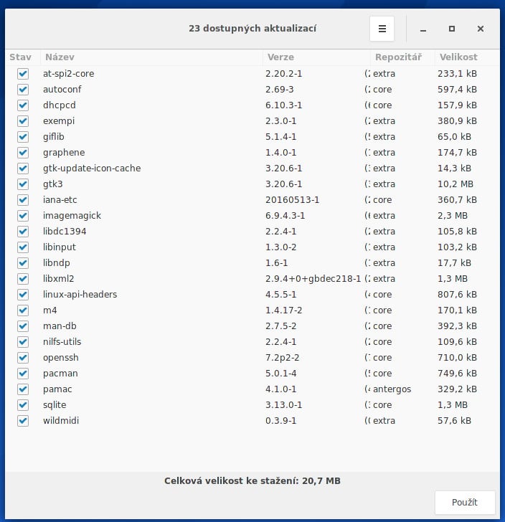Image resolution: width=505 pixels, height=522 pixels.
Task: Click the antergos repository cell
Action: tap(392, 389)
